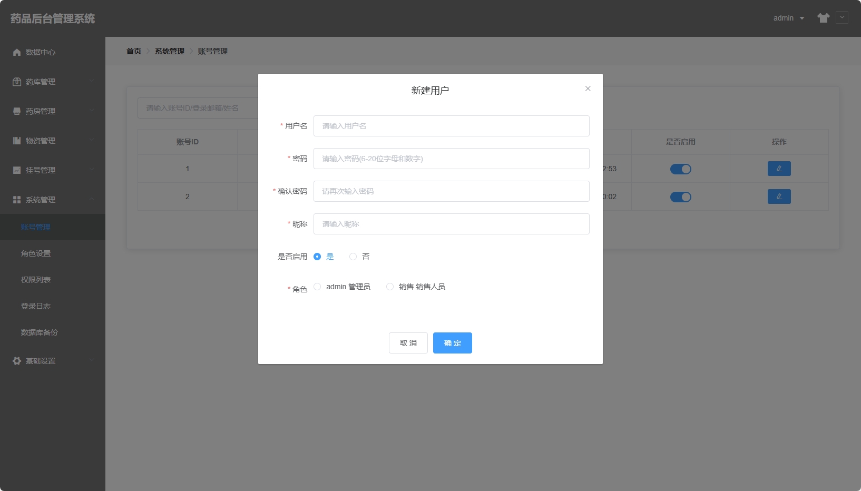This screenshot has width=861, height=491.
Task: Open 角色设置 in sidebar
Action: (53, 253)
